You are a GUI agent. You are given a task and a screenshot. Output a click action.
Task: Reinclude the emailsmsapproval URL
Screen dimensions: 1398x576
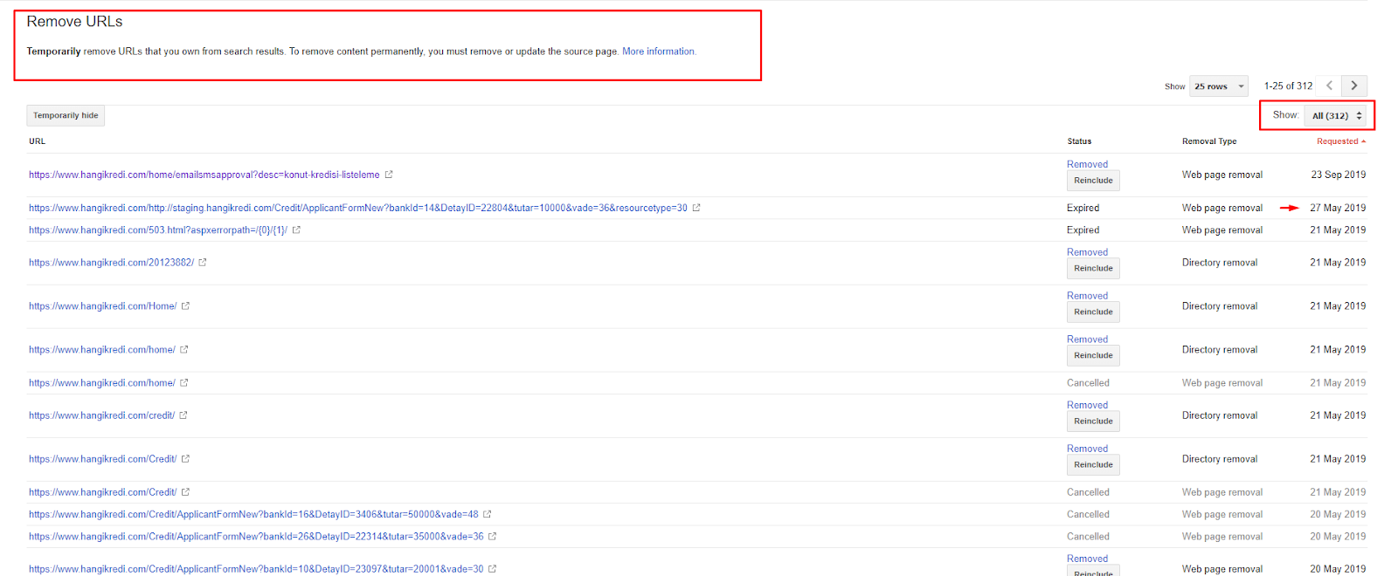1093,181
